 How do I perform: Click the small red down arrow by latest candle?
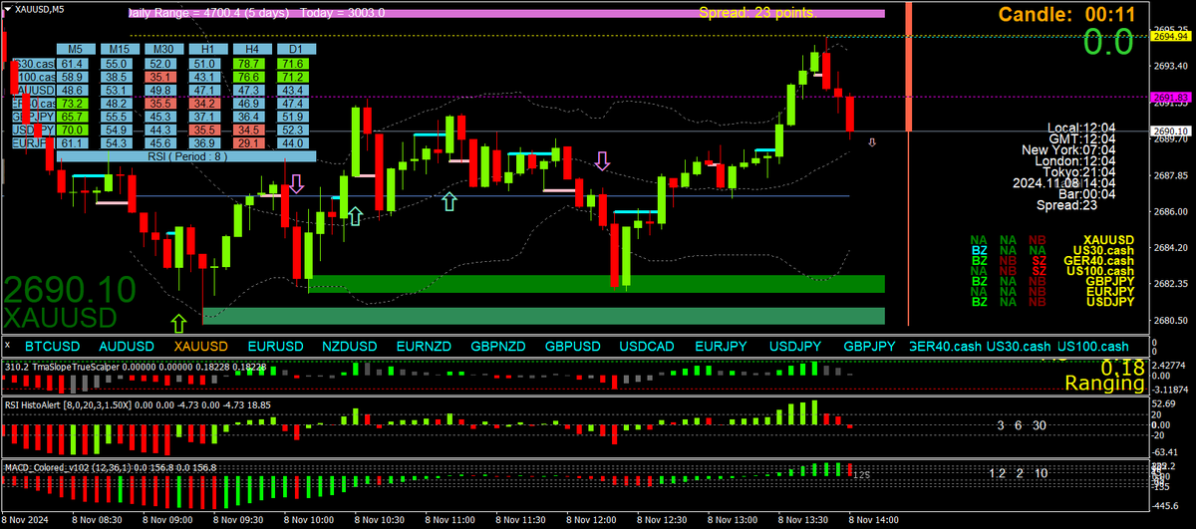[872, 143]
